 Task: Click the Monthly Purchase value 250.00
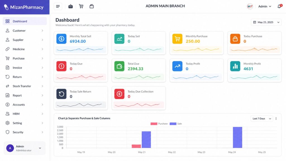(x=193, y=41)
